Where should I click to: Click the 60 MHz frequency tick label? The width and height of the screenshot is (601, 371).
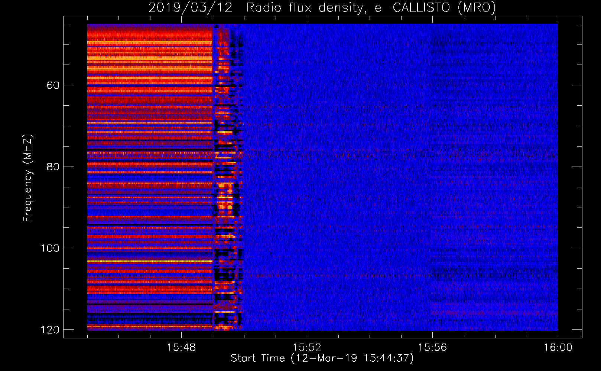53,85
